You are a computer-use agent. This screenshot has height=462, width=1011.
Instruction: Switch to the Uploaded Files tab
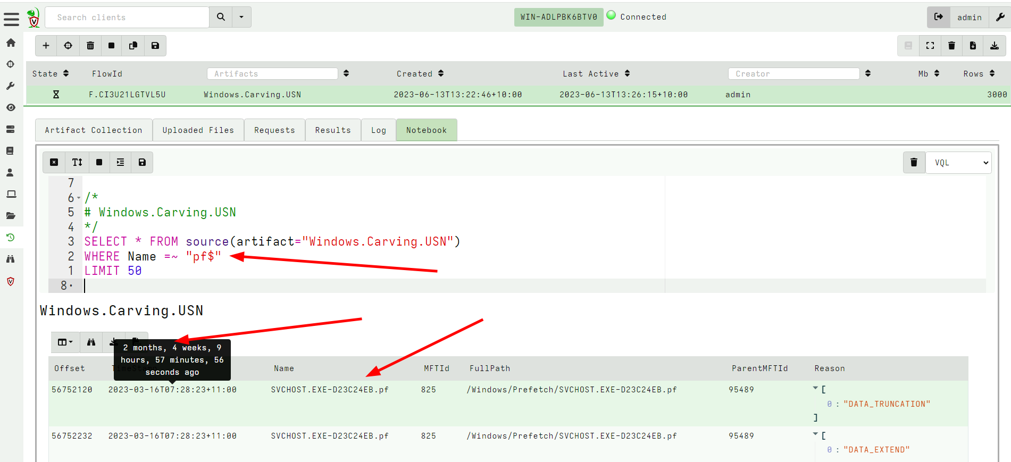(198, 130)
